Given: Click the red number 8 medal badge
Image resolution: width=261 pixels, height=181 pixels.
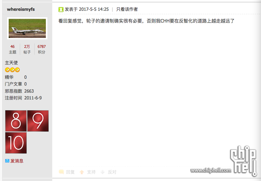Looking at the screenshot, I should [x=16, y=121].
